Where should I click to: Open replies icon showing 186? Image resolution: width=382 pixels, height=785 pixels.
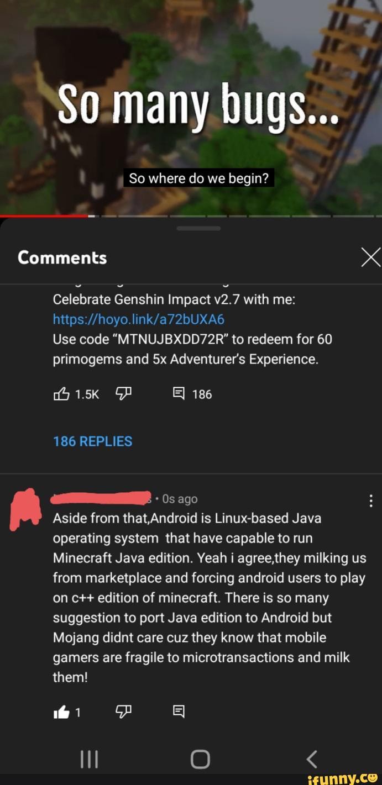179,394
